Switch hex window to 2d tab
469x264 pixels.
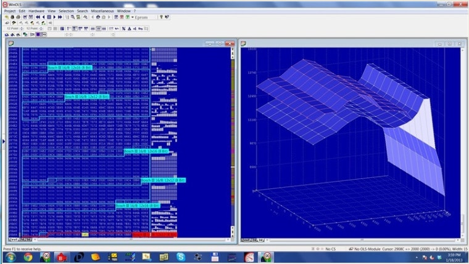pos(22,239)
